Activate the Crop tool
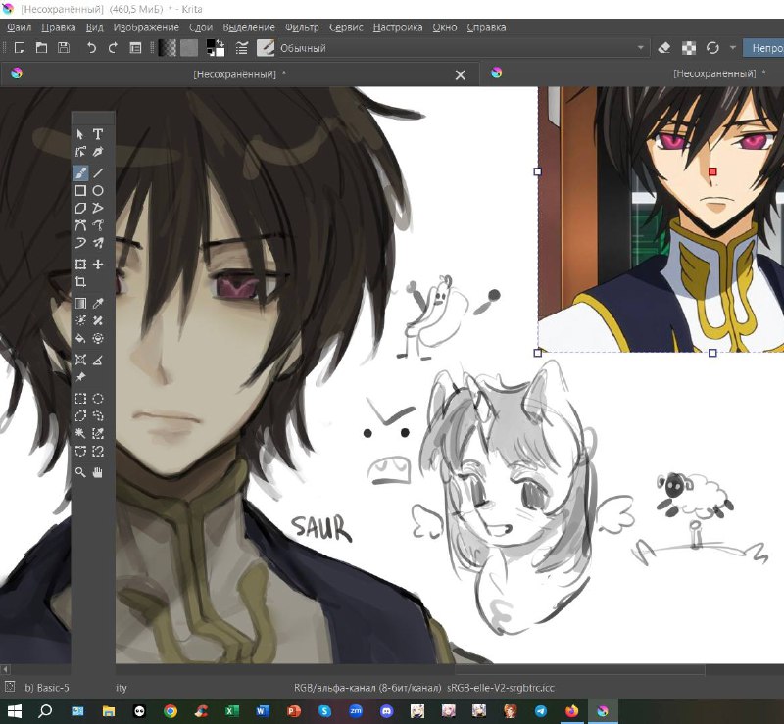The image size is (784, 724). click(80, 281)
